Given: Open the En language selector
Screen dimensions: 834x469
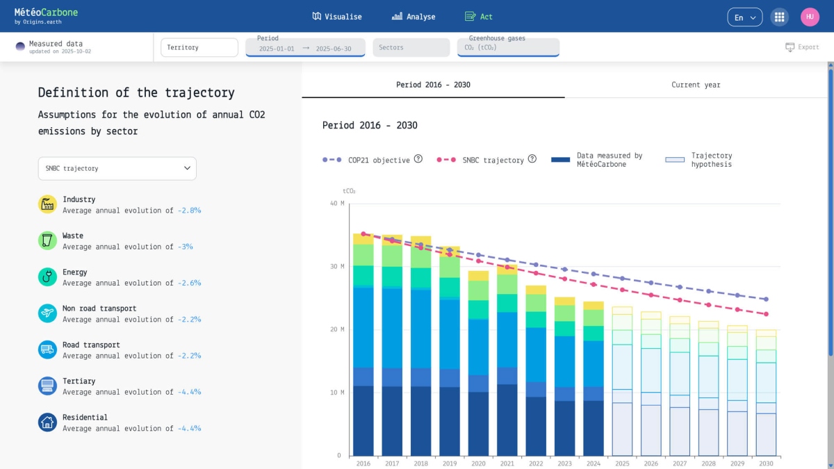Looking at the screenshot, I should [744, 17].
